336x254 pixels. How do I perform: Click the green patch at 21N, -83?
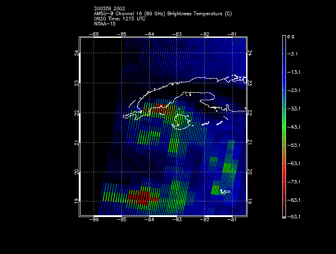(173, 145)
